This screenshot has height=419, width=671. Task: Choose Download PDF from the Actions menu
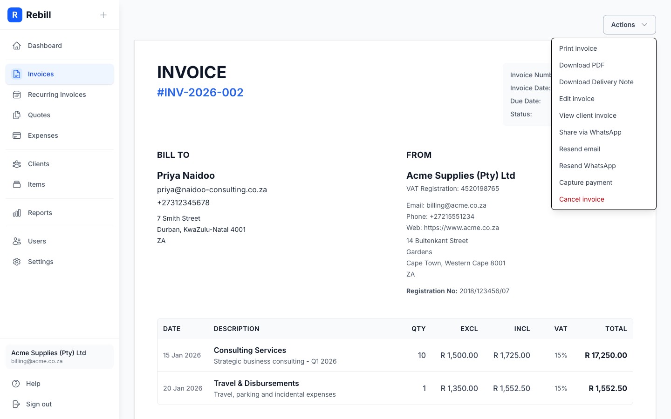(x=582, y=65)
